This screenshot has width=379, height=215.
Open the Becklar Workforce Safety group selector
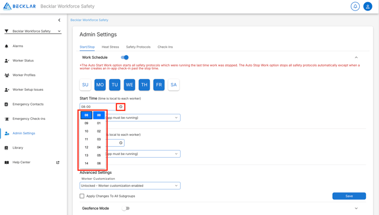tap(33, 31)
